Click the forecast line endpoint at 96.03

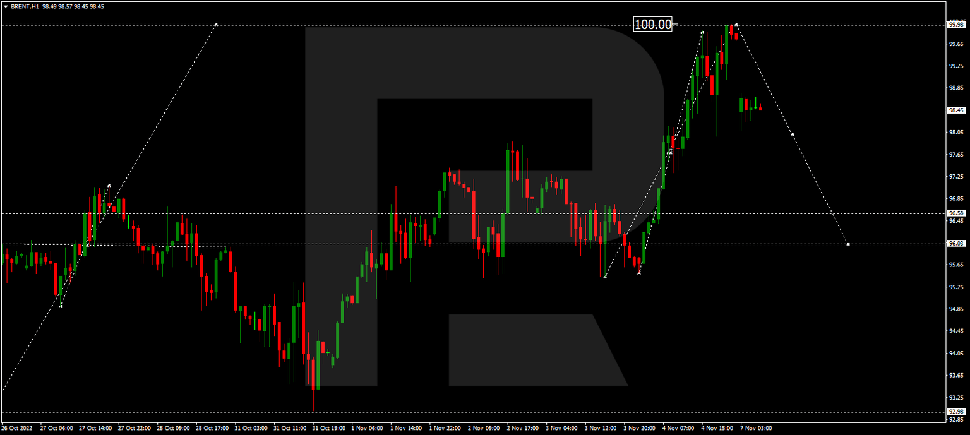[847, 244]
